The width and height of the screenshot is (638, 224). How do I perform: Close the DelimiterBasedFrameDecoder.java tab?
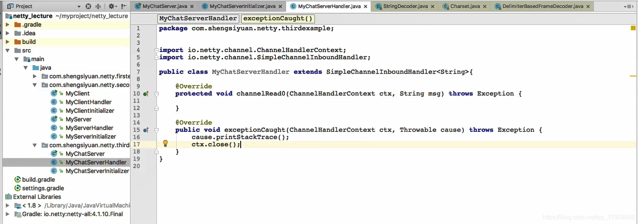tap(588, 6)
